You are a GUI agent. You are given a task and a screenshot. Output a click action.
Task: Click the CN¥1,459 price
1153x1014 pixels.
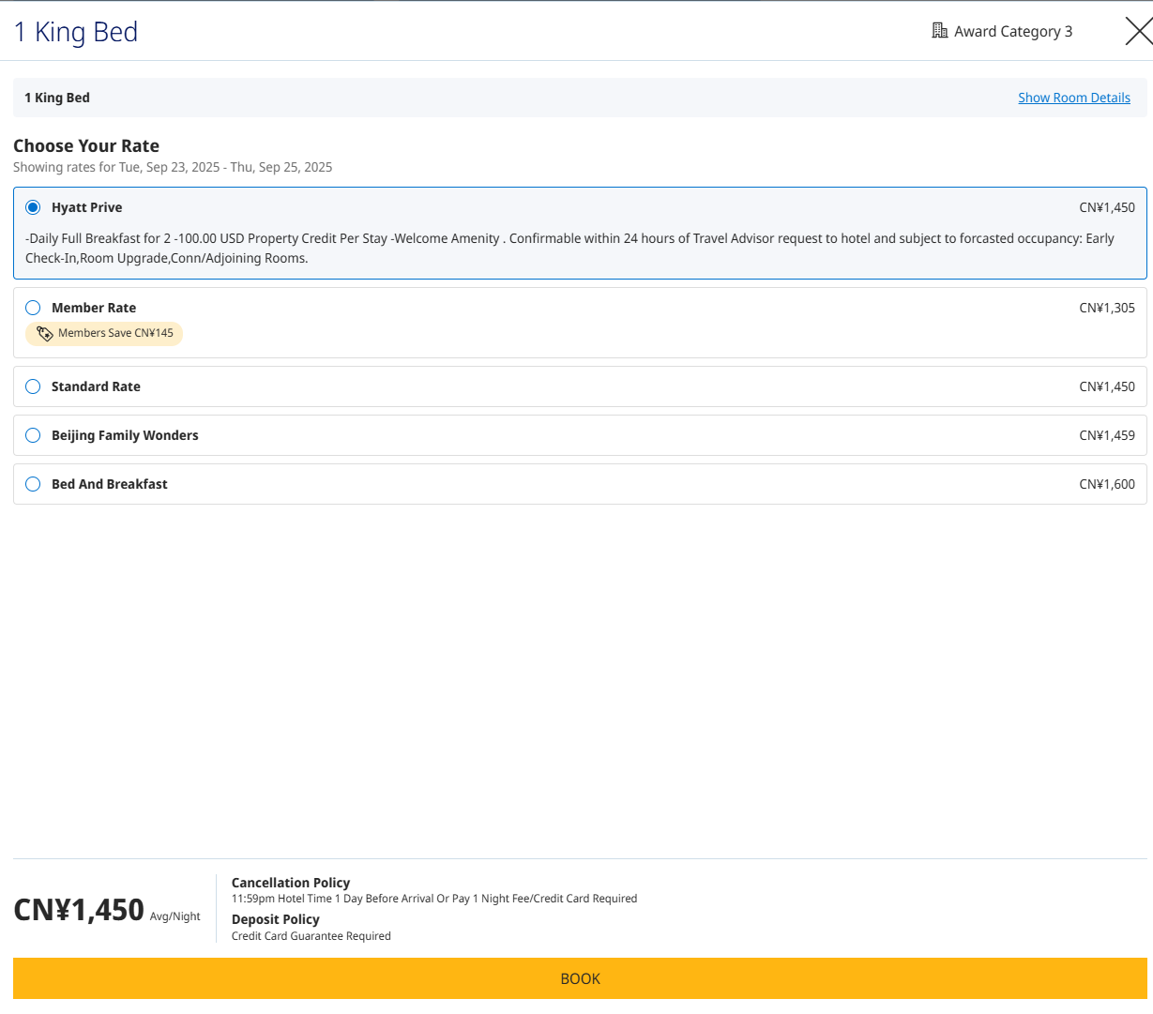[1107, 435]
